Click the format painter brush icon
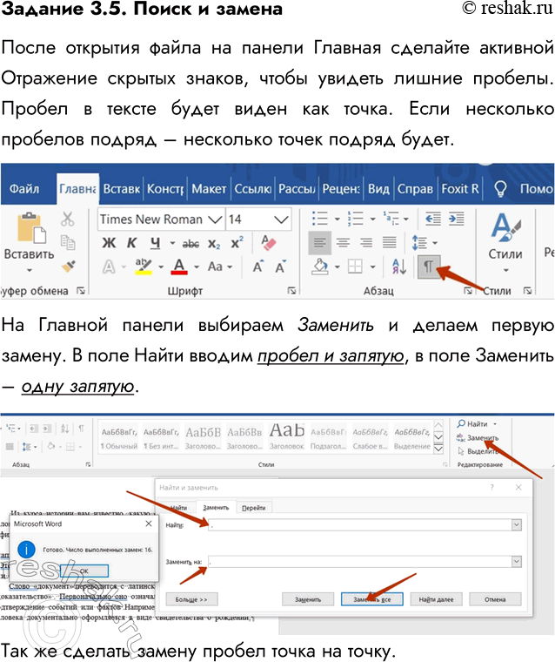555x662 pixels. point(68,267)
